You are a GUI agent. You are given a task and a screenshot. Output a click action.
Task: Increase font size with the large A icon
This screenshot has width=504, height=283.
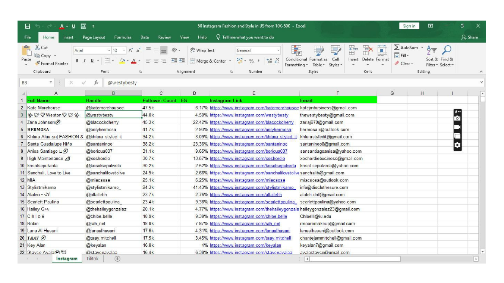click(131, 50)
